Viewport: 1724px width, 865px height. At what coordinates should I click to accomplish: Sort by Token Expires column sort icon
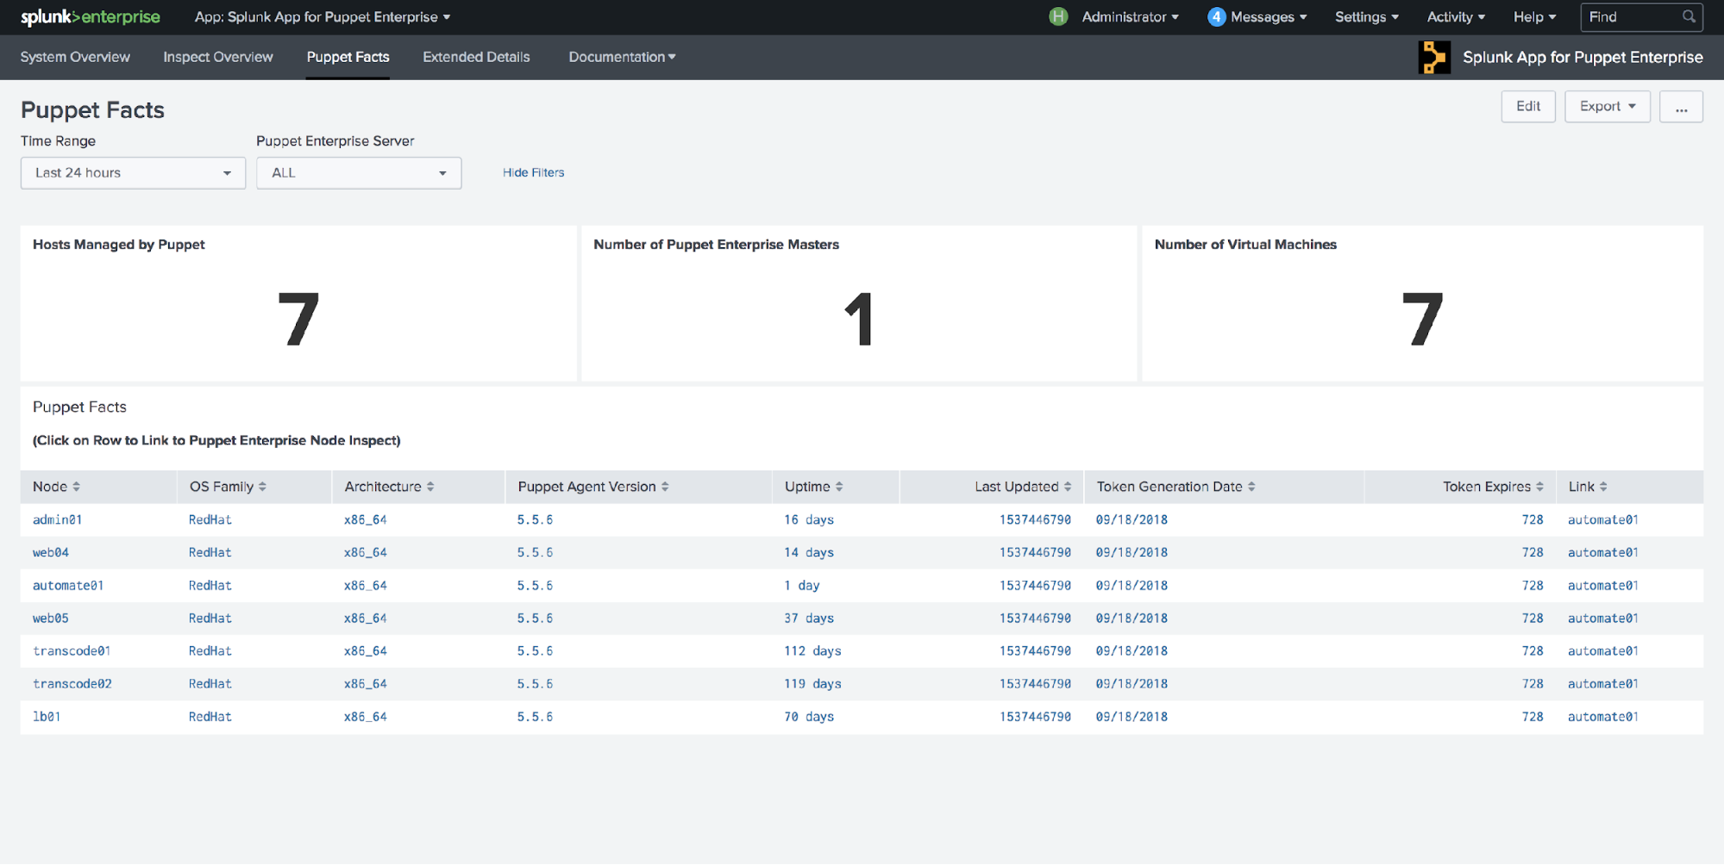(x=1539, y=487)
